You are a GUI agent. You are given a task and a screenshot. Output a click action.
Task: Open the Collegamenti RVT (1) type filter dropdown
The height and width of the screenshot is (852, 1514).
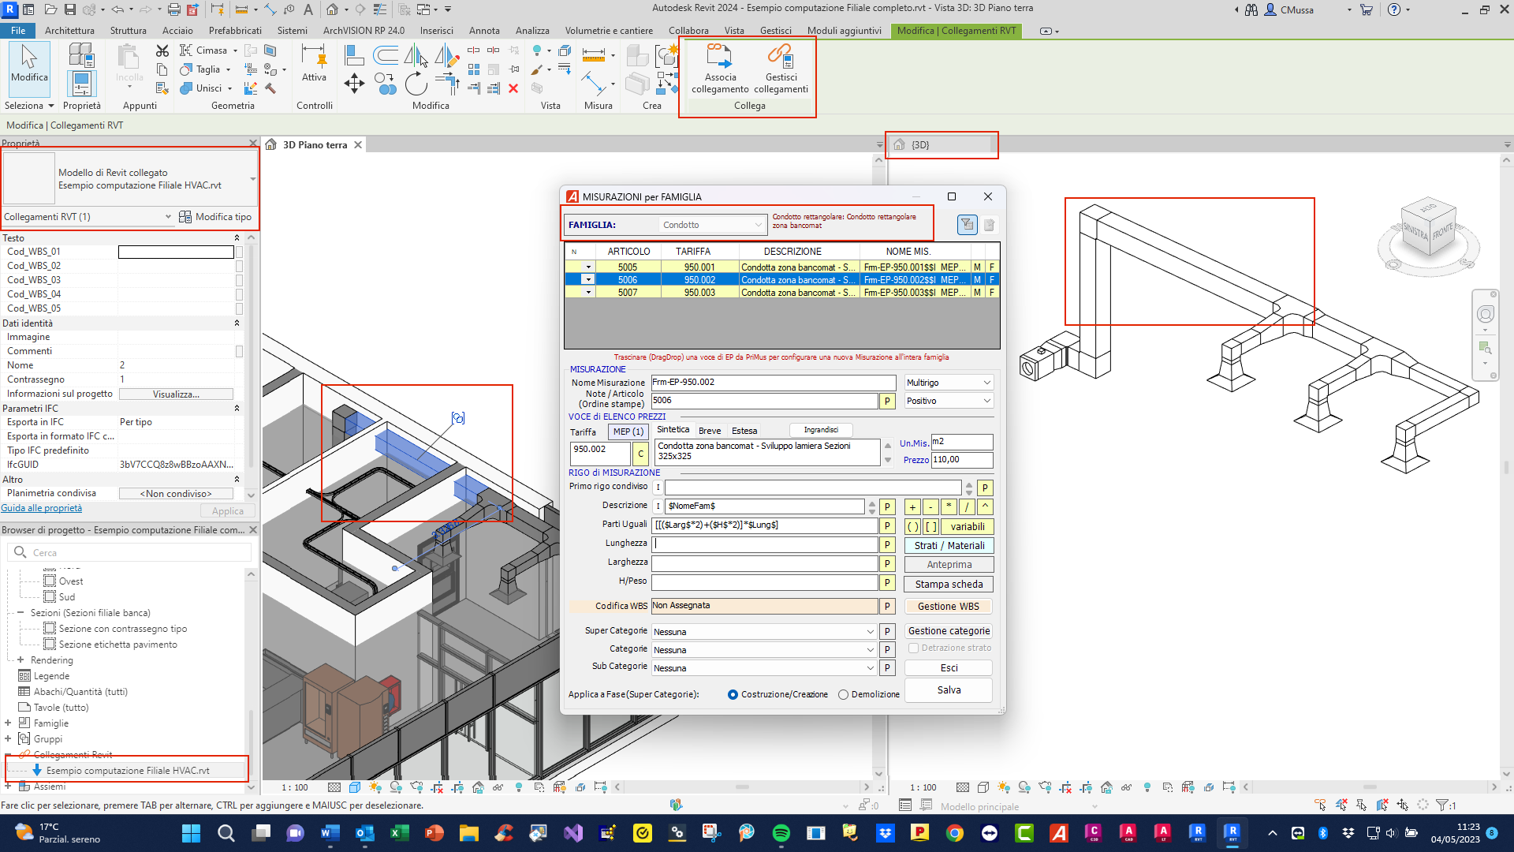[88, 217]
